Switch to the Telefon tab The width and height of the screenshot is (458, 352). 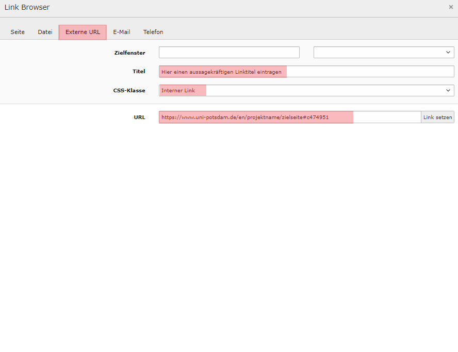153,32
